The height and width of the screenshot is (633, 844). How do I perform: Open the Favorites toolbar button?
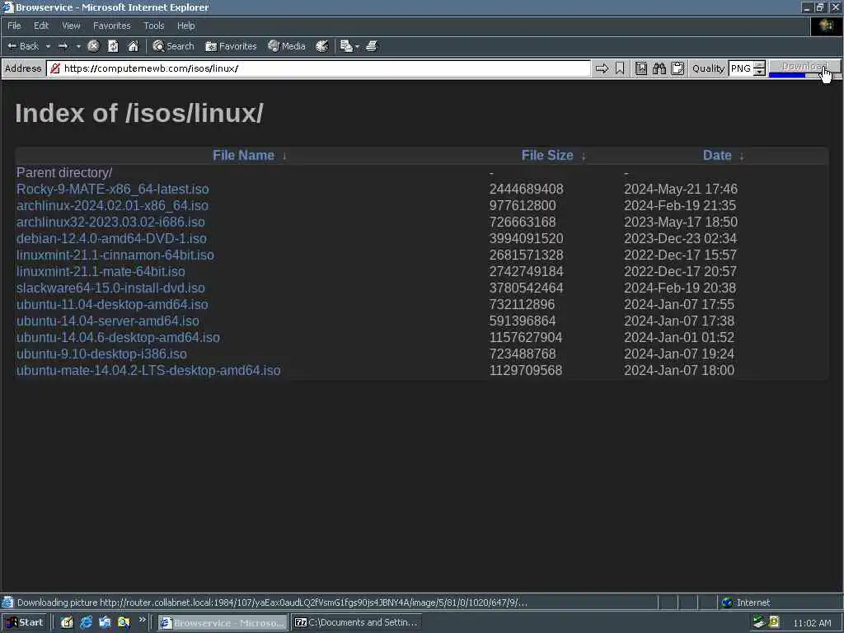(231, 46)
